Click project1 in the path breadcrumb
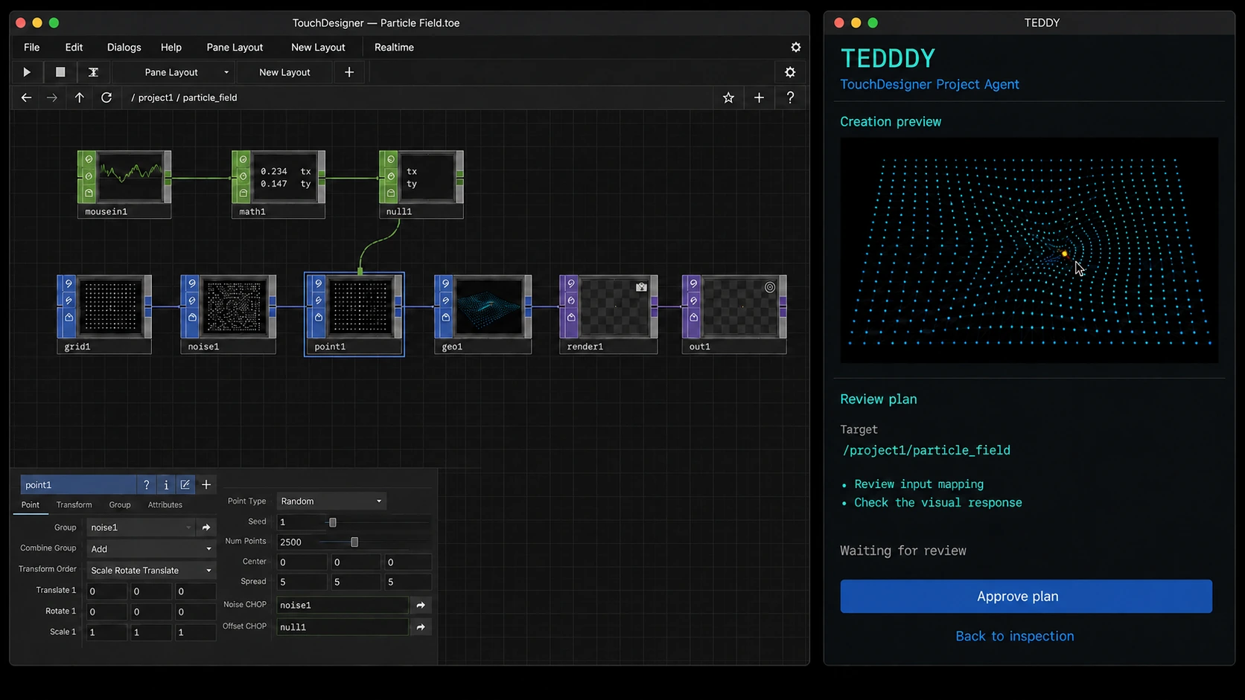 tap(155, 97)
